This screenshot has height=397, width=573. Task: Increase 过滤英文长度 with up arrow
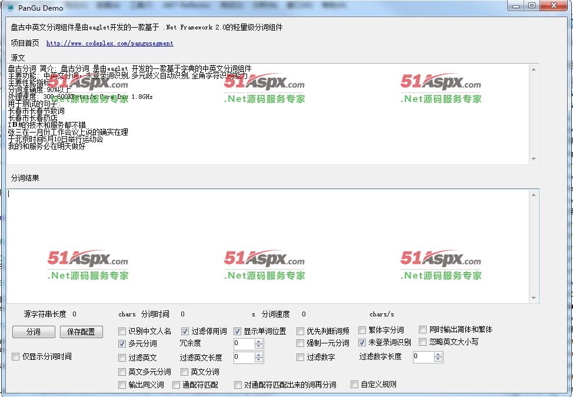tap(259, 355)
